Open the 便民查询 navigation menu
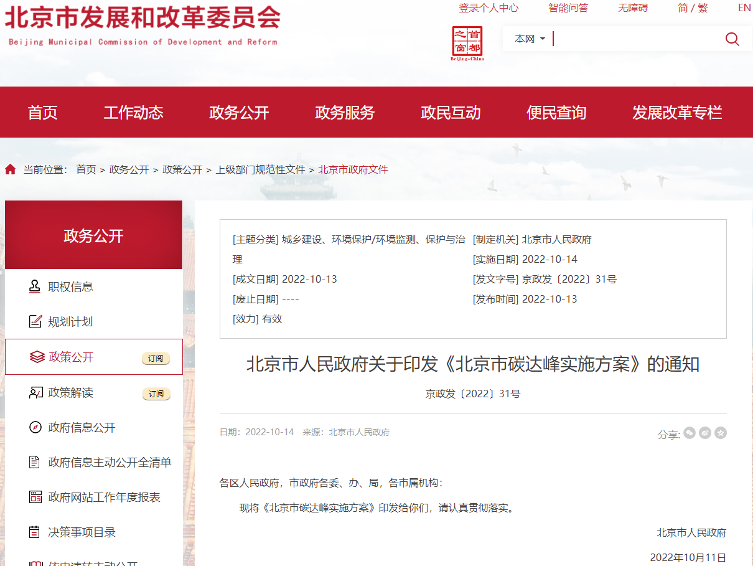Viewport: 753px width, 566px height. (556, 113)
